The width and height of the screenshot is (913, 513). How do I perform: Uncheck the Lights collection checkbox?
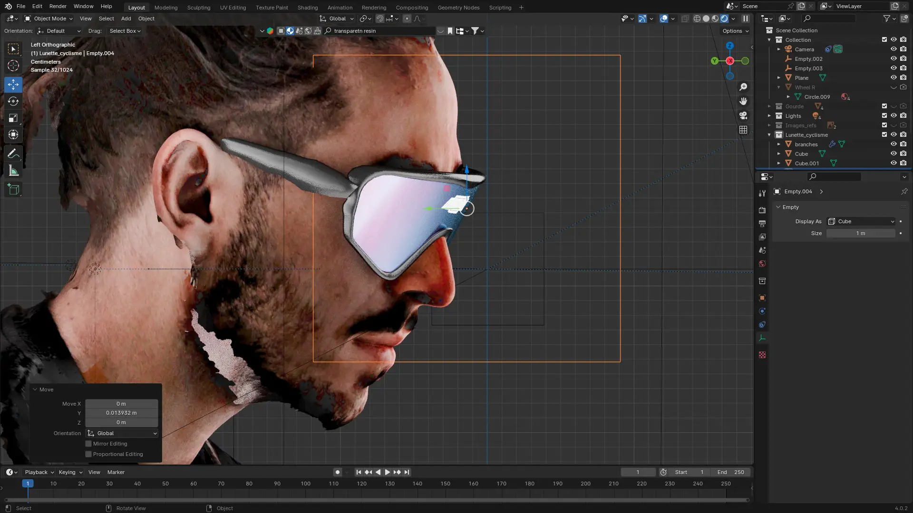pos(884,115)
